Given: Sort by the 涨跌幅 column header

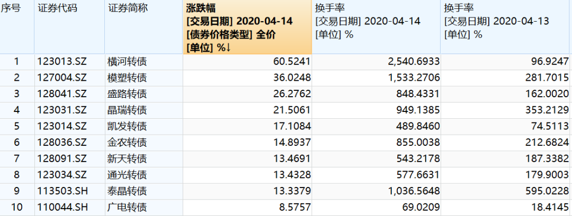Looking at the screenshot, I should 247,27.
